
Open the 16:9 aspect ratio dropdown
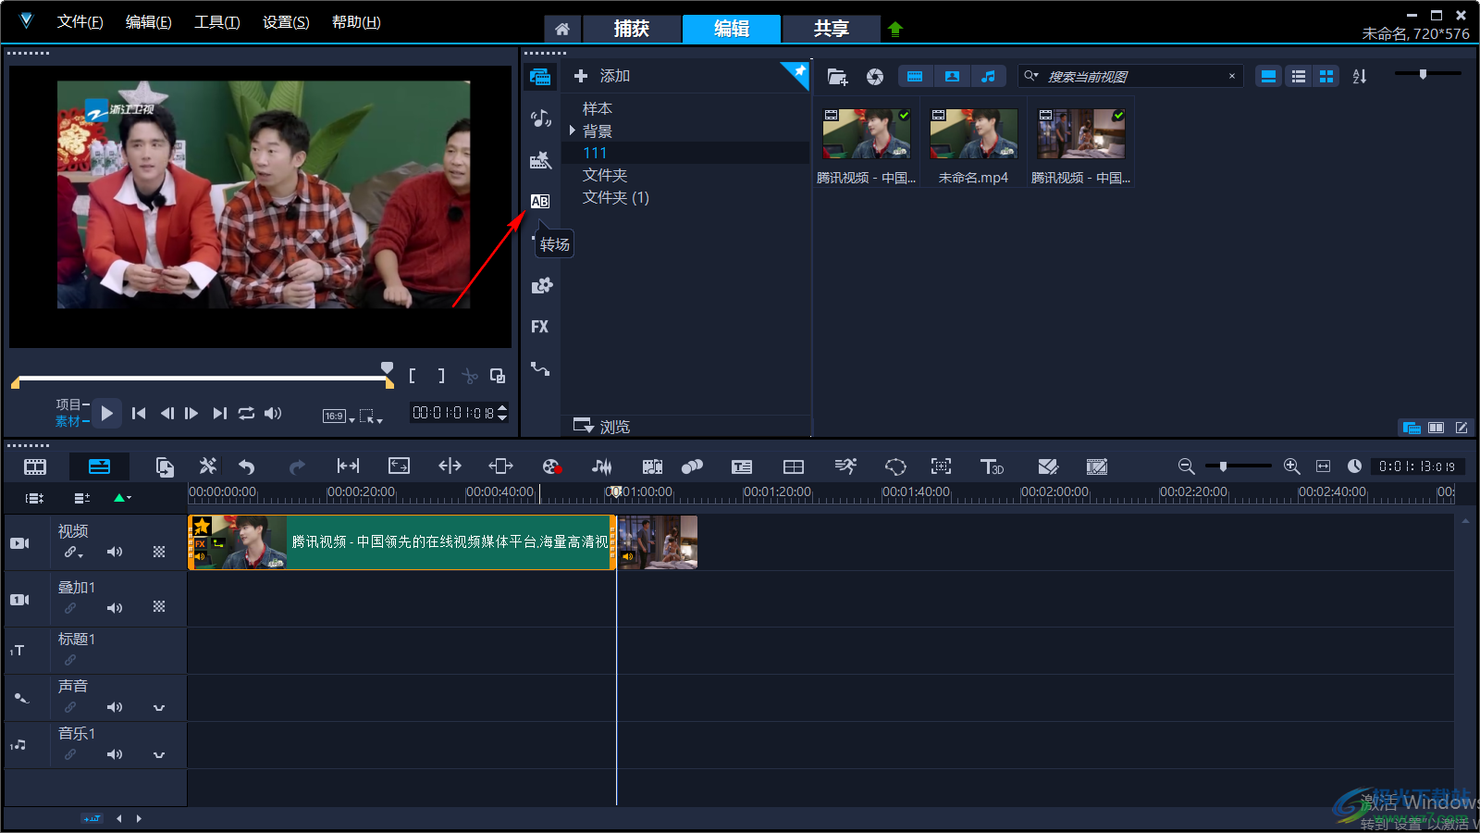pyautogui.click(x=339, y=416)
